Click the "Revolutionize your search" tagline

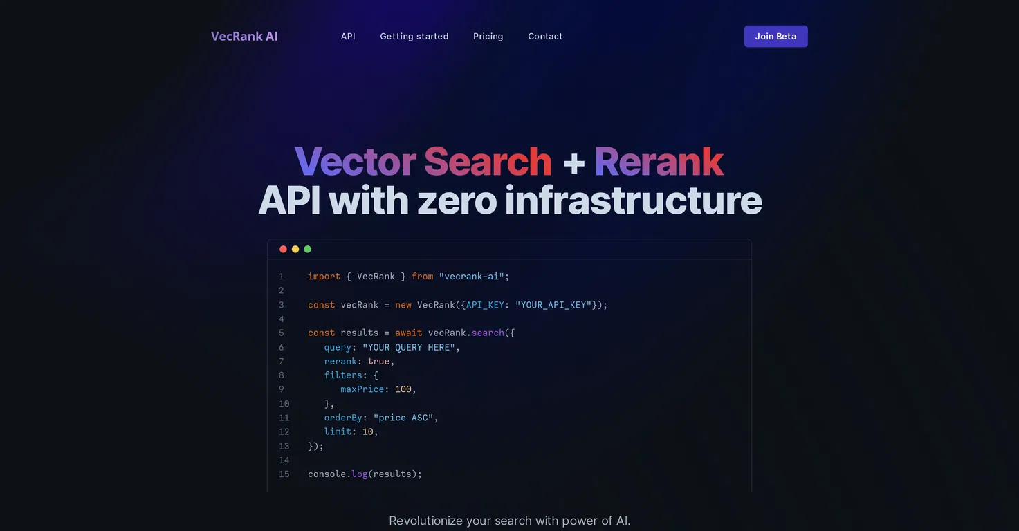tap(510, 521)
